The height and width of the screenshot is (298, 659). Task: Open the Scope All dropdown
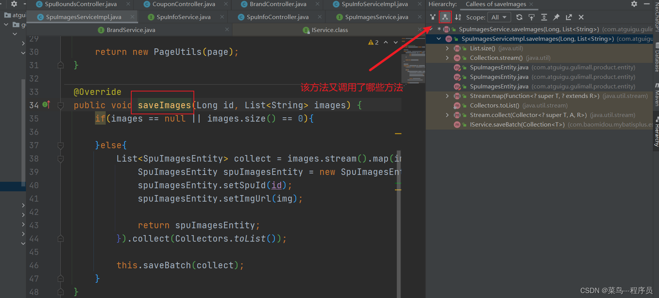pyautogui.click(x=499, y=17)
